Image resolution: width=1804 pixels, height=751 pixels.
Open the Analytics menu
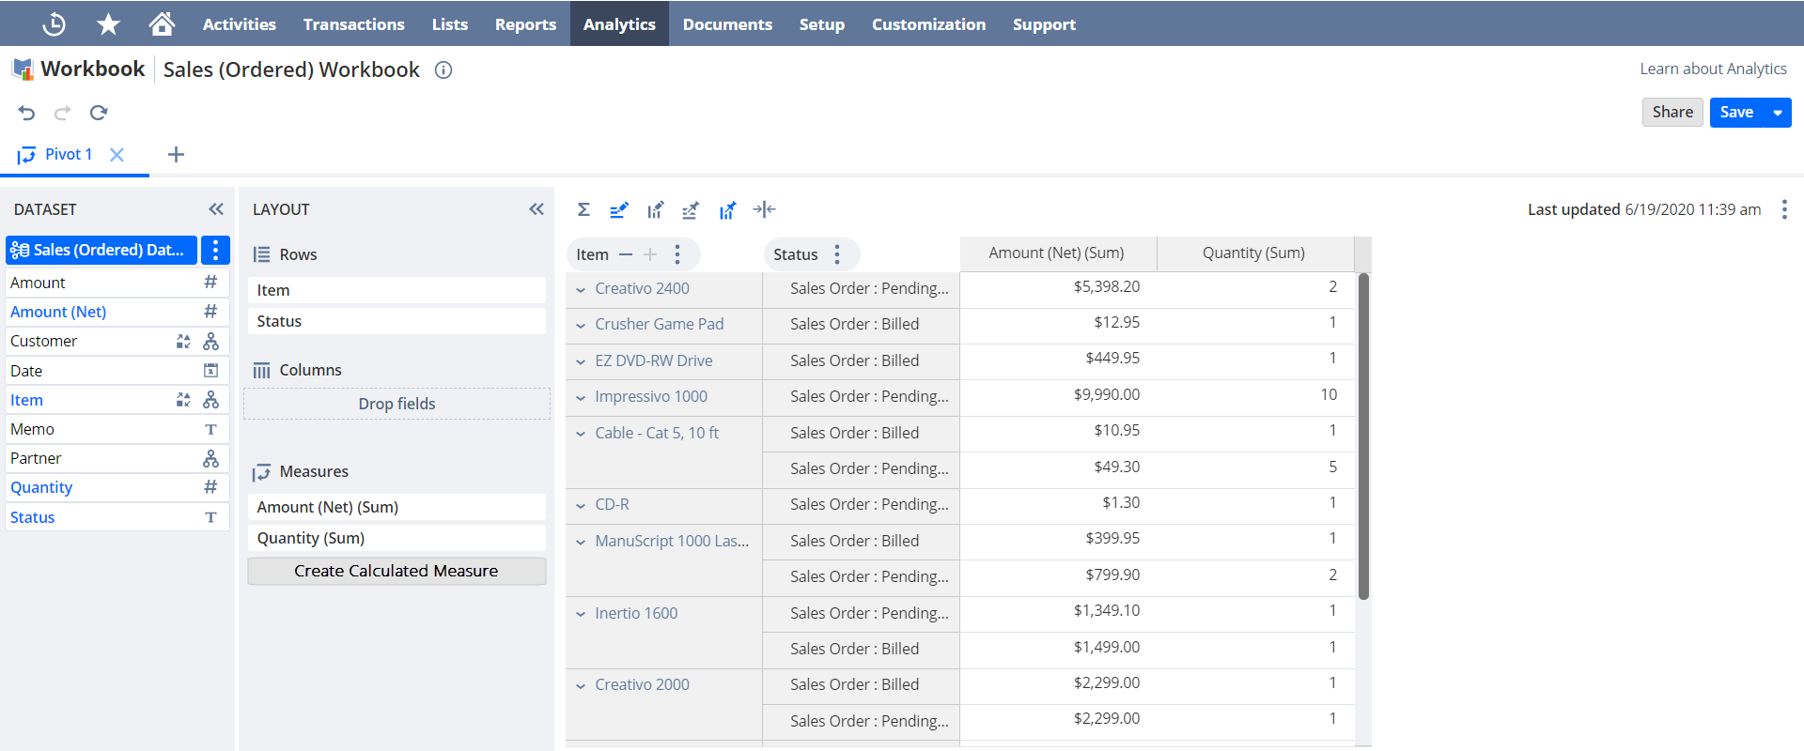click(619, 23)
